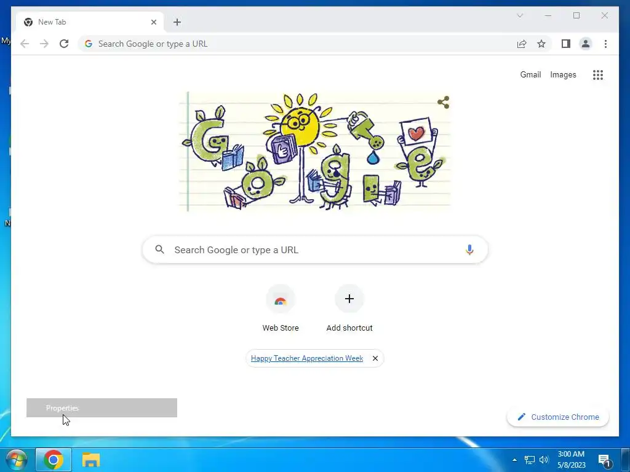The image size is (630, 472).
Task: Go back using the browser back arrow
Action: 25,44
